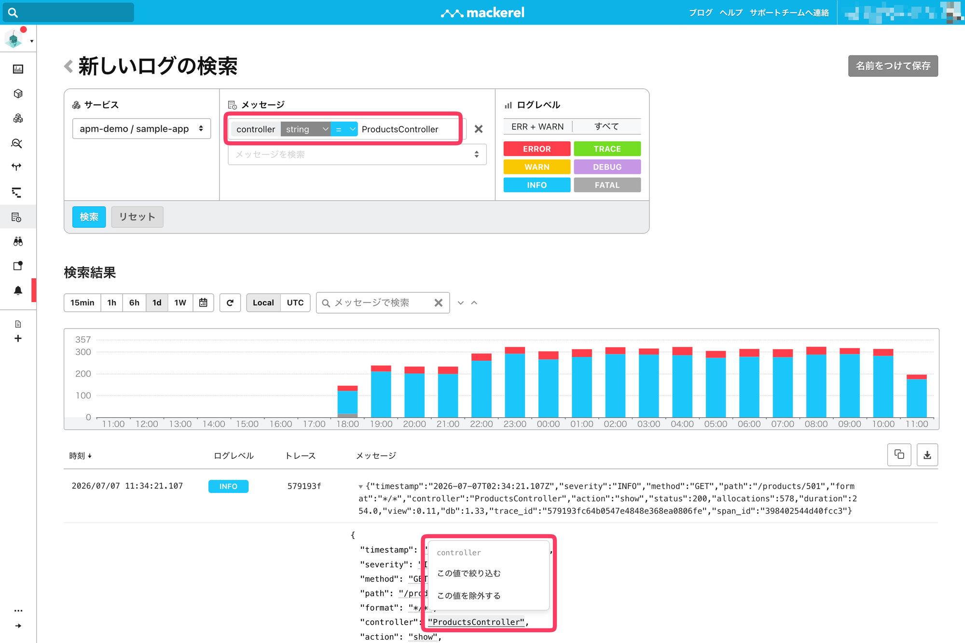Open the monitors binoculars sidebar icon
The height and width of the screenshot is (643, 965).
coord(18,241)
